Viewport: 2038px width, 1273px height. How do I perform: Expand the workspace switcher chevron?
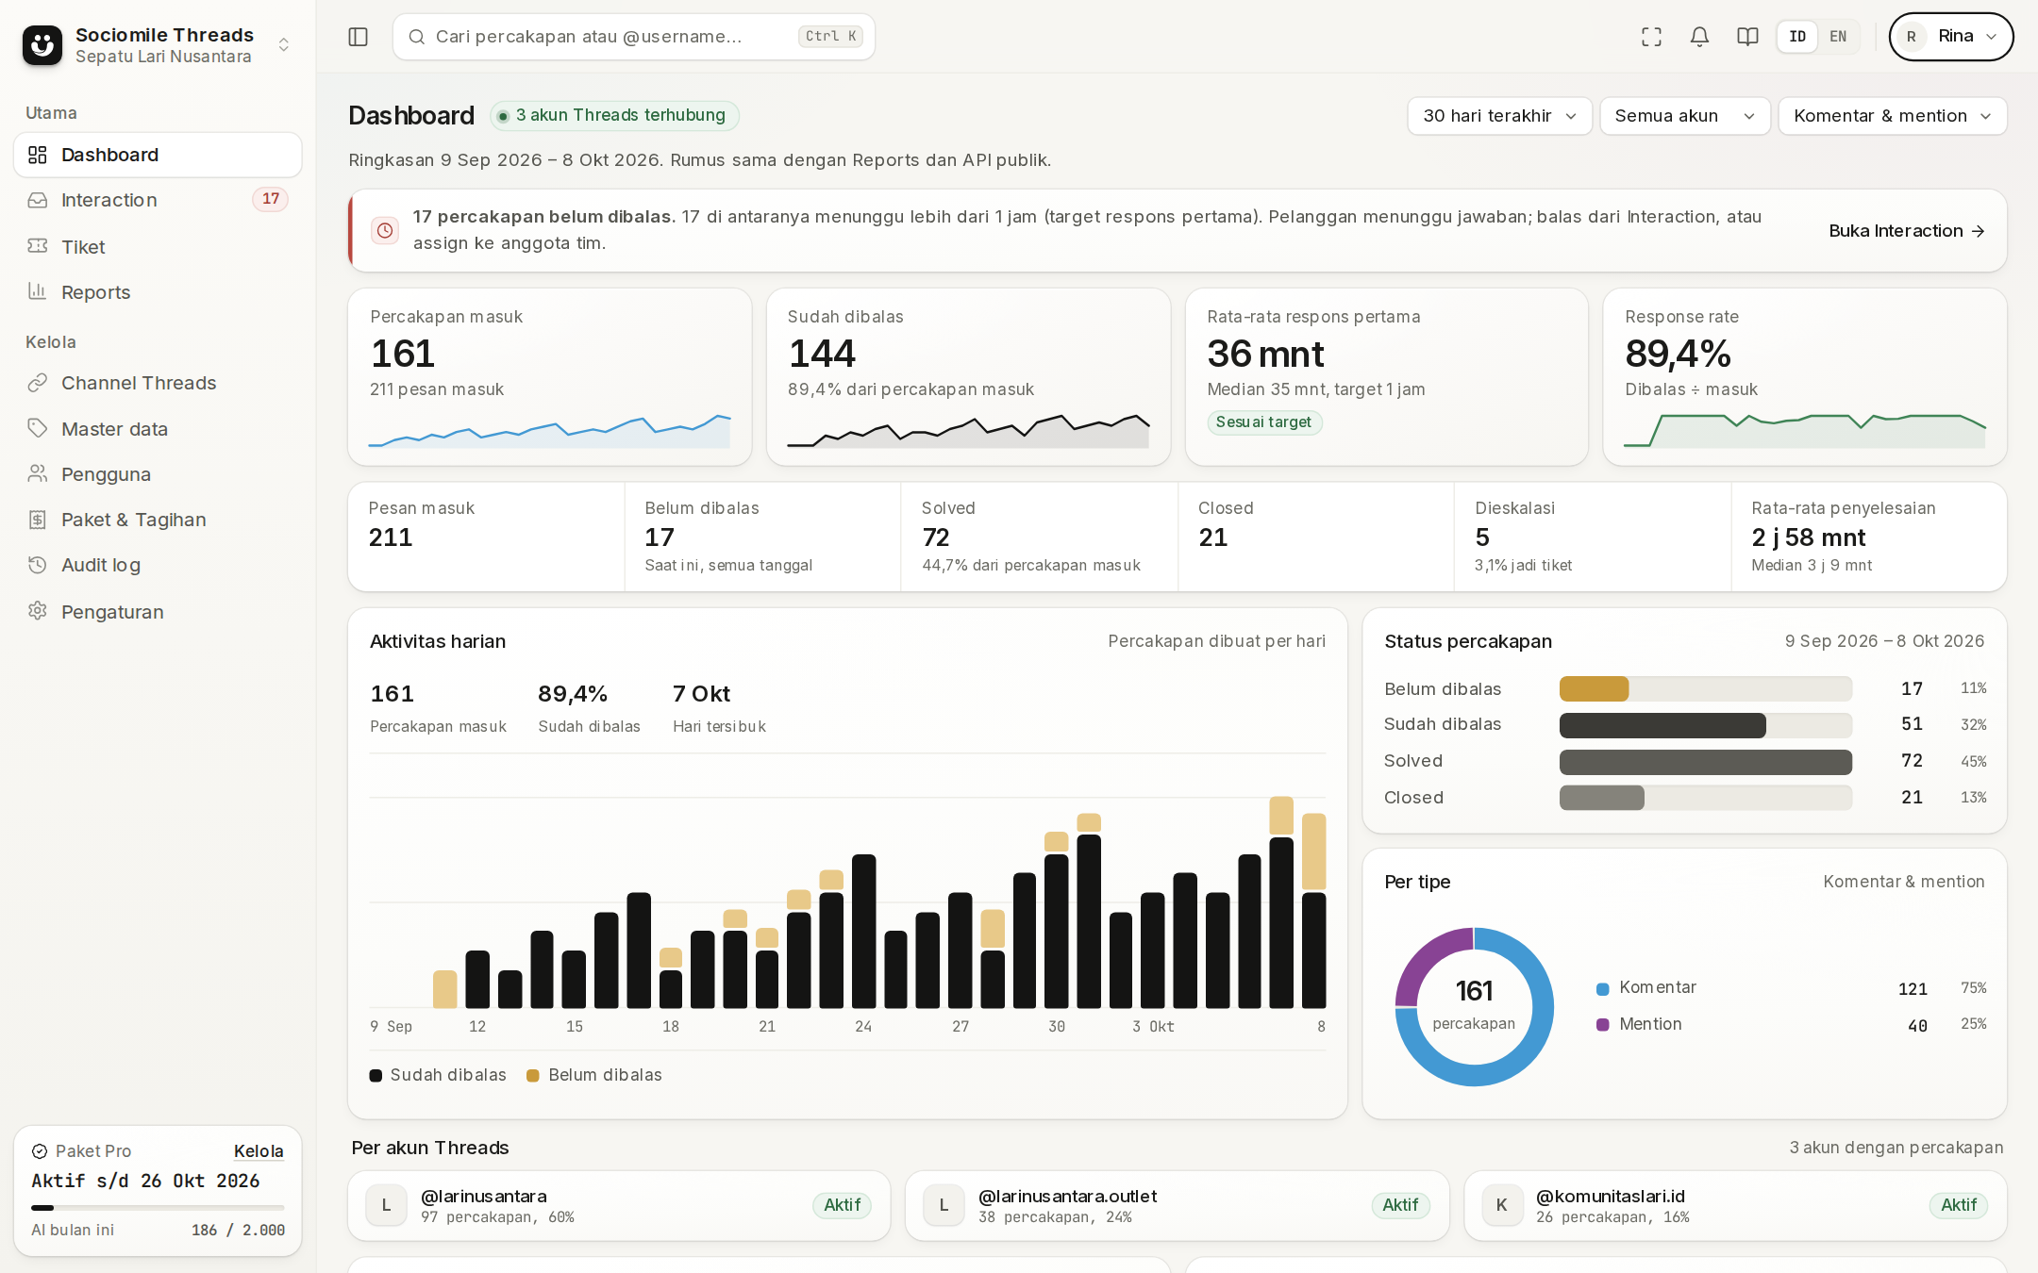[283, 44]
